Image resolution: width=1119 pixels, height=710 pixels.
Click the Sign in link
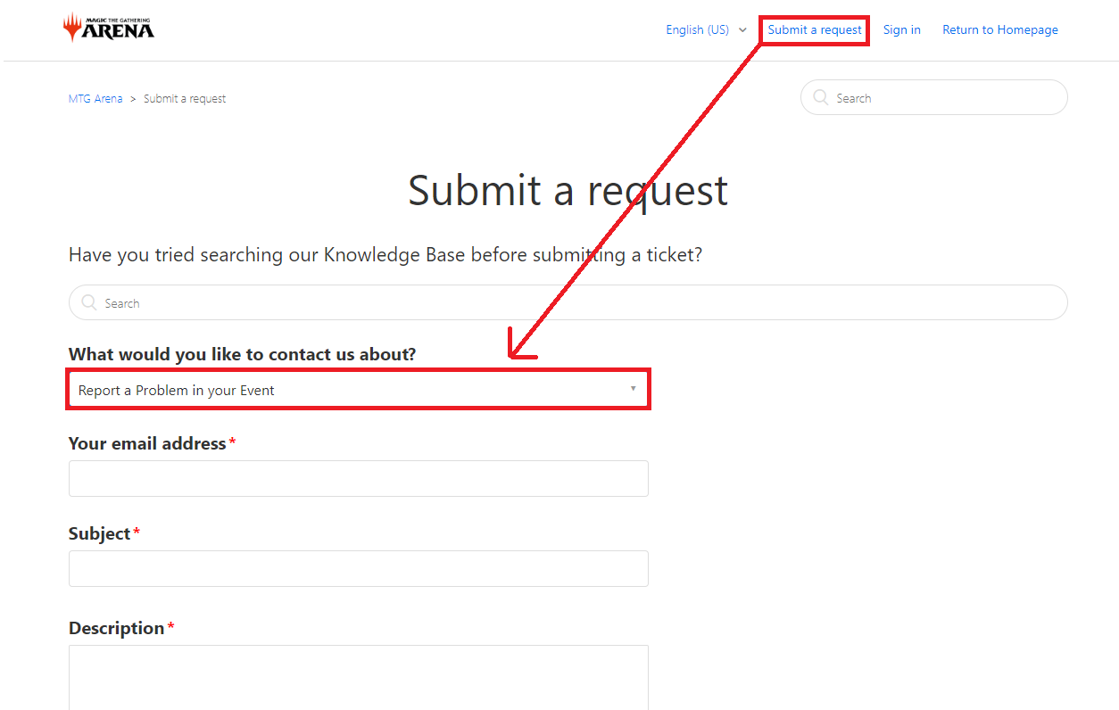[901, 29]
